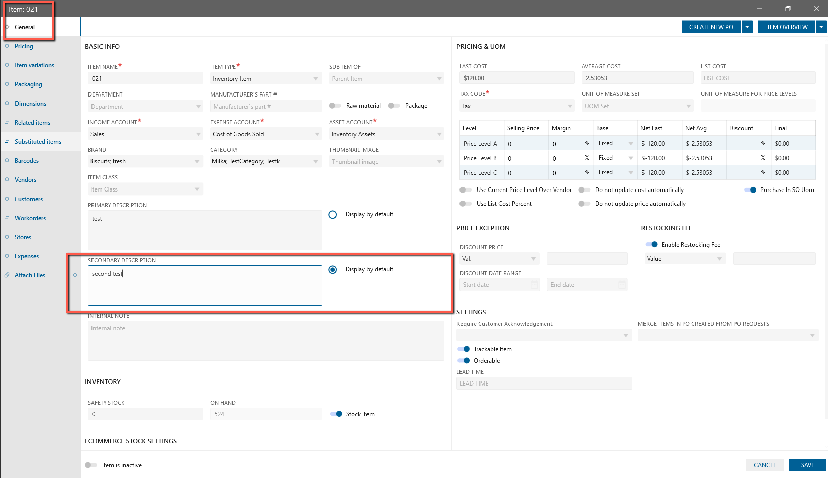
Task: Click the circle icon beside Barcodes
Action: pyautogui.click(x=7, y=161)
